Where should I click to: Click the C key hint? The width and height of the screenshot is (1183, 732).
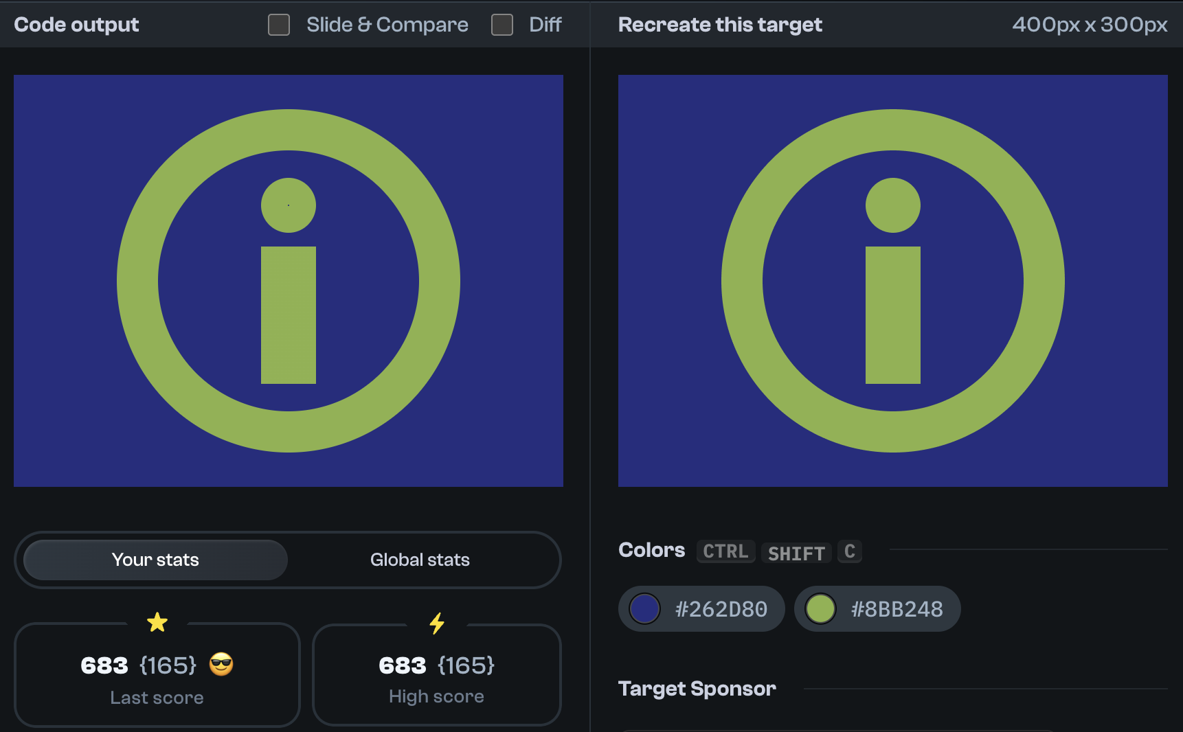850,551
